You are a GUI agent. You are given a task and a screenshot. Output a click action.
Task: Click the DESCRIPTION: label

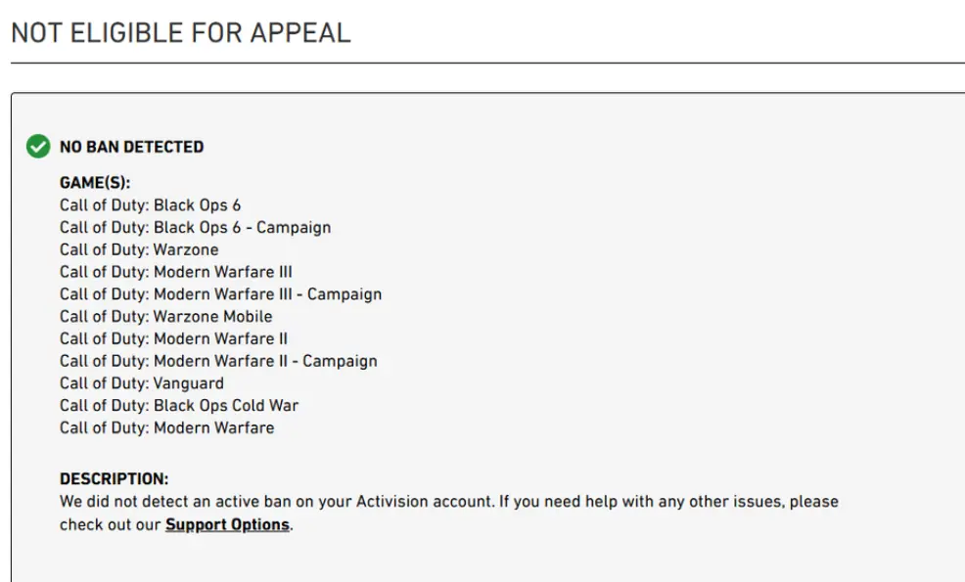(115, 479)
